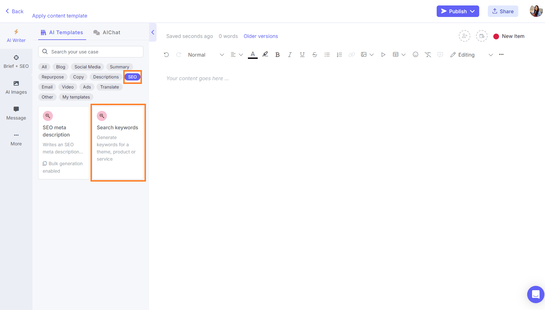Click the Share button
545x310 pixels.
[503, 11]
